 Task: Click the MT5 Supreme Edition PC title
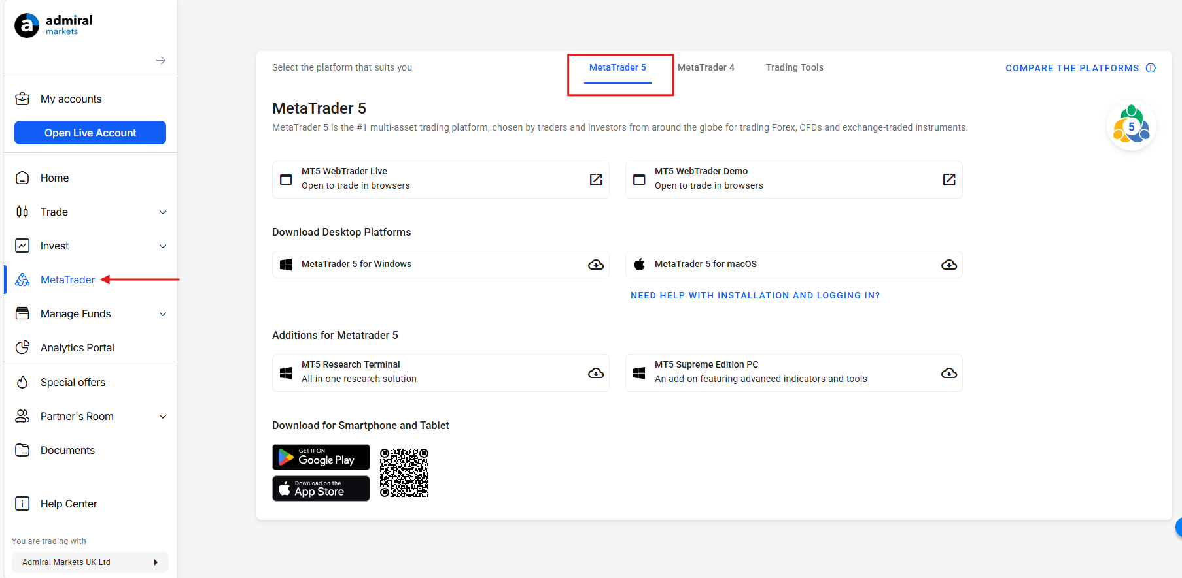706,364
